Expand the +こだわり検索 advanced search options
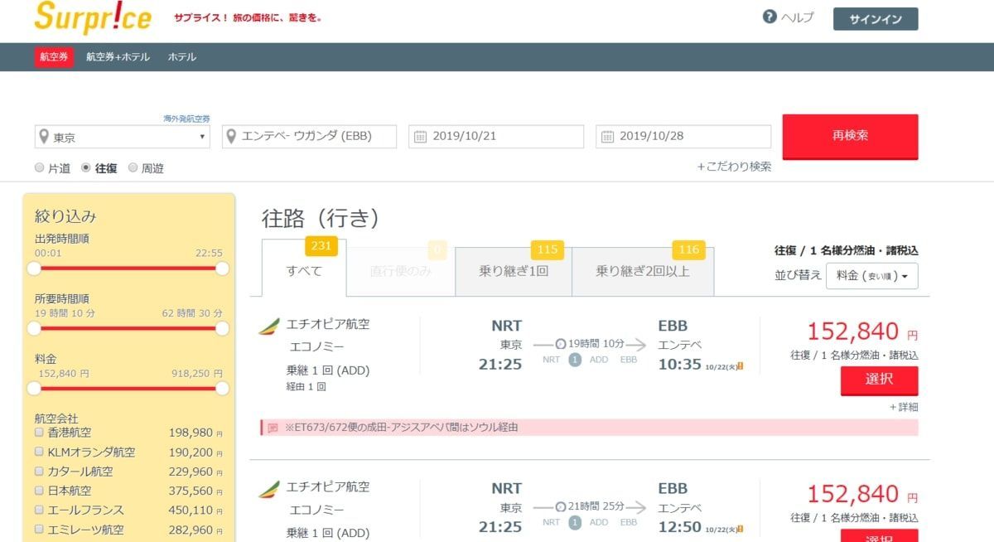 (732, 166)
